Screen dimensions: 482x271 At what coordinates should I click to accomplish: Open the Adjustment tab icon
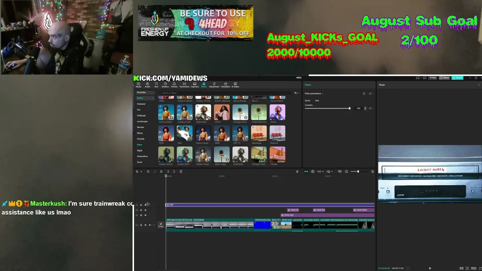(214, 84)
